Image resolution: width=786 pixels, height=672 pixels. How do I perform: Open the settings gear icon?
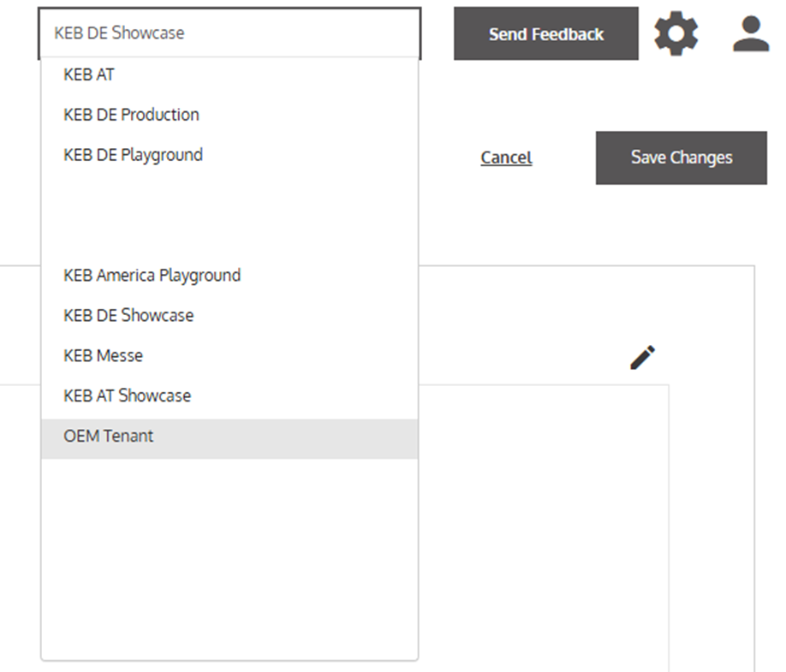click(676, 34)
